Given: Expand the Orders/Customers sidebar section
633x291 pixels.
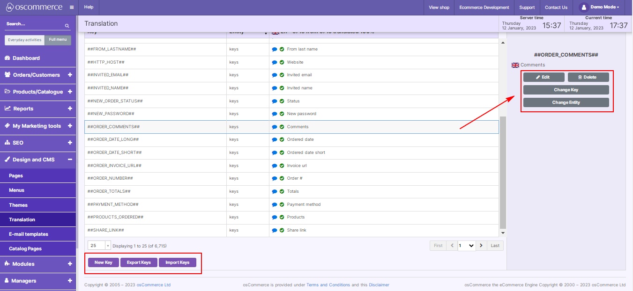Looking at the screenshot, I should (70, 75).
